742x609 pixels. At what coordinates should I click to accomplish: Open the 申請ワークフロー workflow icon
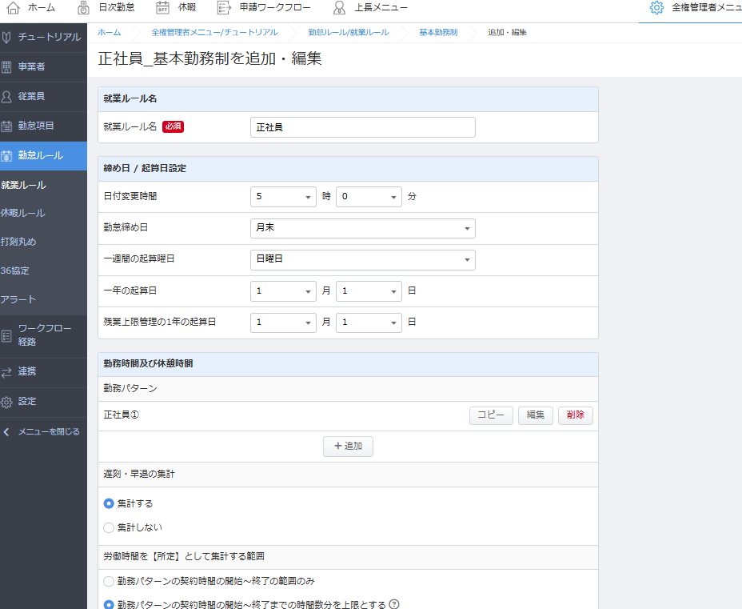coord(224,8)
